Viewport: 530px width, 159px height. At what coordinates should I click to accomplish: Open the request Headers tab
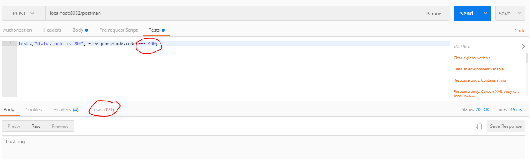(52, 30)
